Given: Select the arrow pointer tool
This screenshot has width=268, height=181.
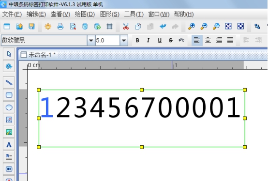Looking at the screenshot, I should pyautogui.click(x=9, y=54).
